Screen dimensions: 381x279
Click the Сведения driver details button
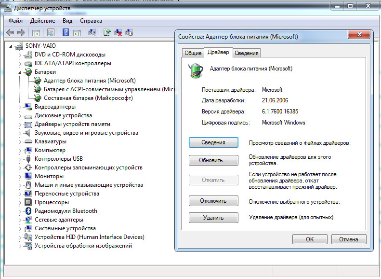[x=213, y=142]
